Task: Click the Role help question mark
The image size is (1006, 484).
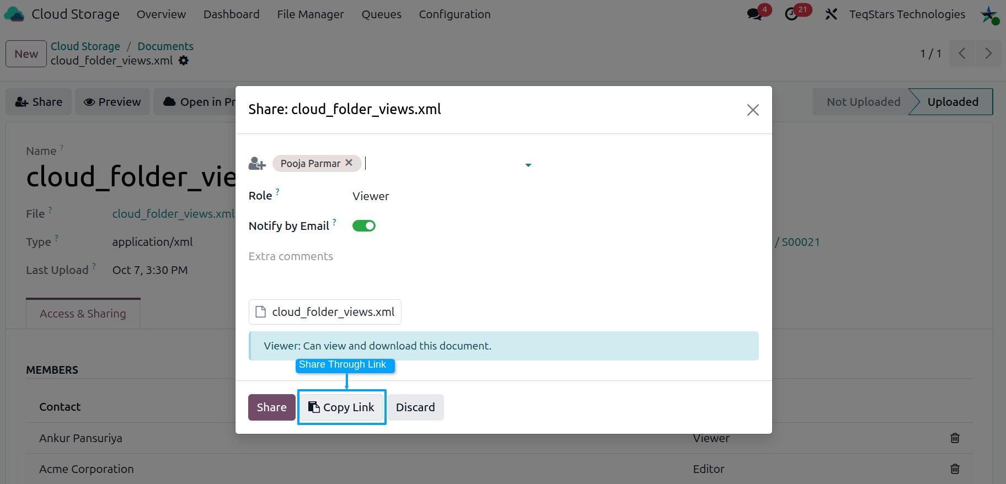Action: coord(277,191)
